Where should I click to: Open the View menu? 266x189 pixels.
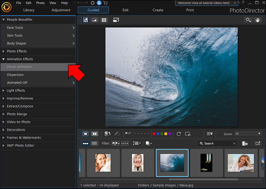[53, 3]
